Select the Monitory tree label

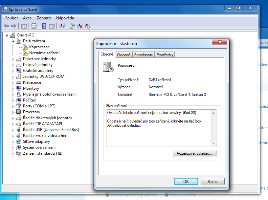[x=31, y=88]
